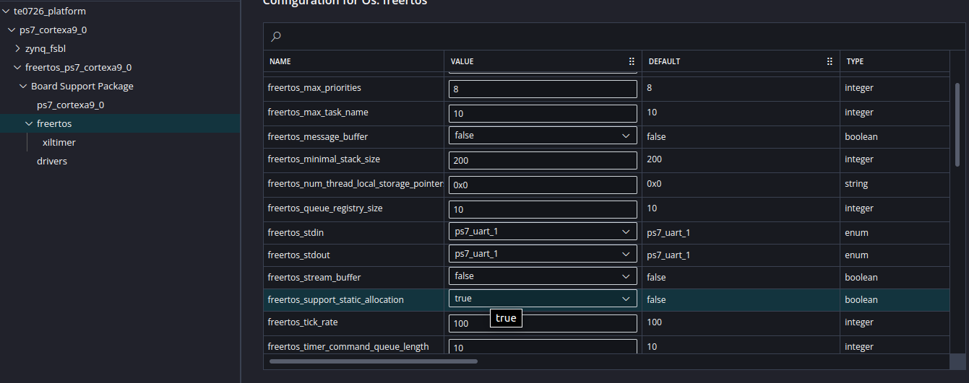The width and height of the screenshot is (969, 383).
Task: Select the drivers tree item
Action: pyautogui.click(x=52, y=161)
